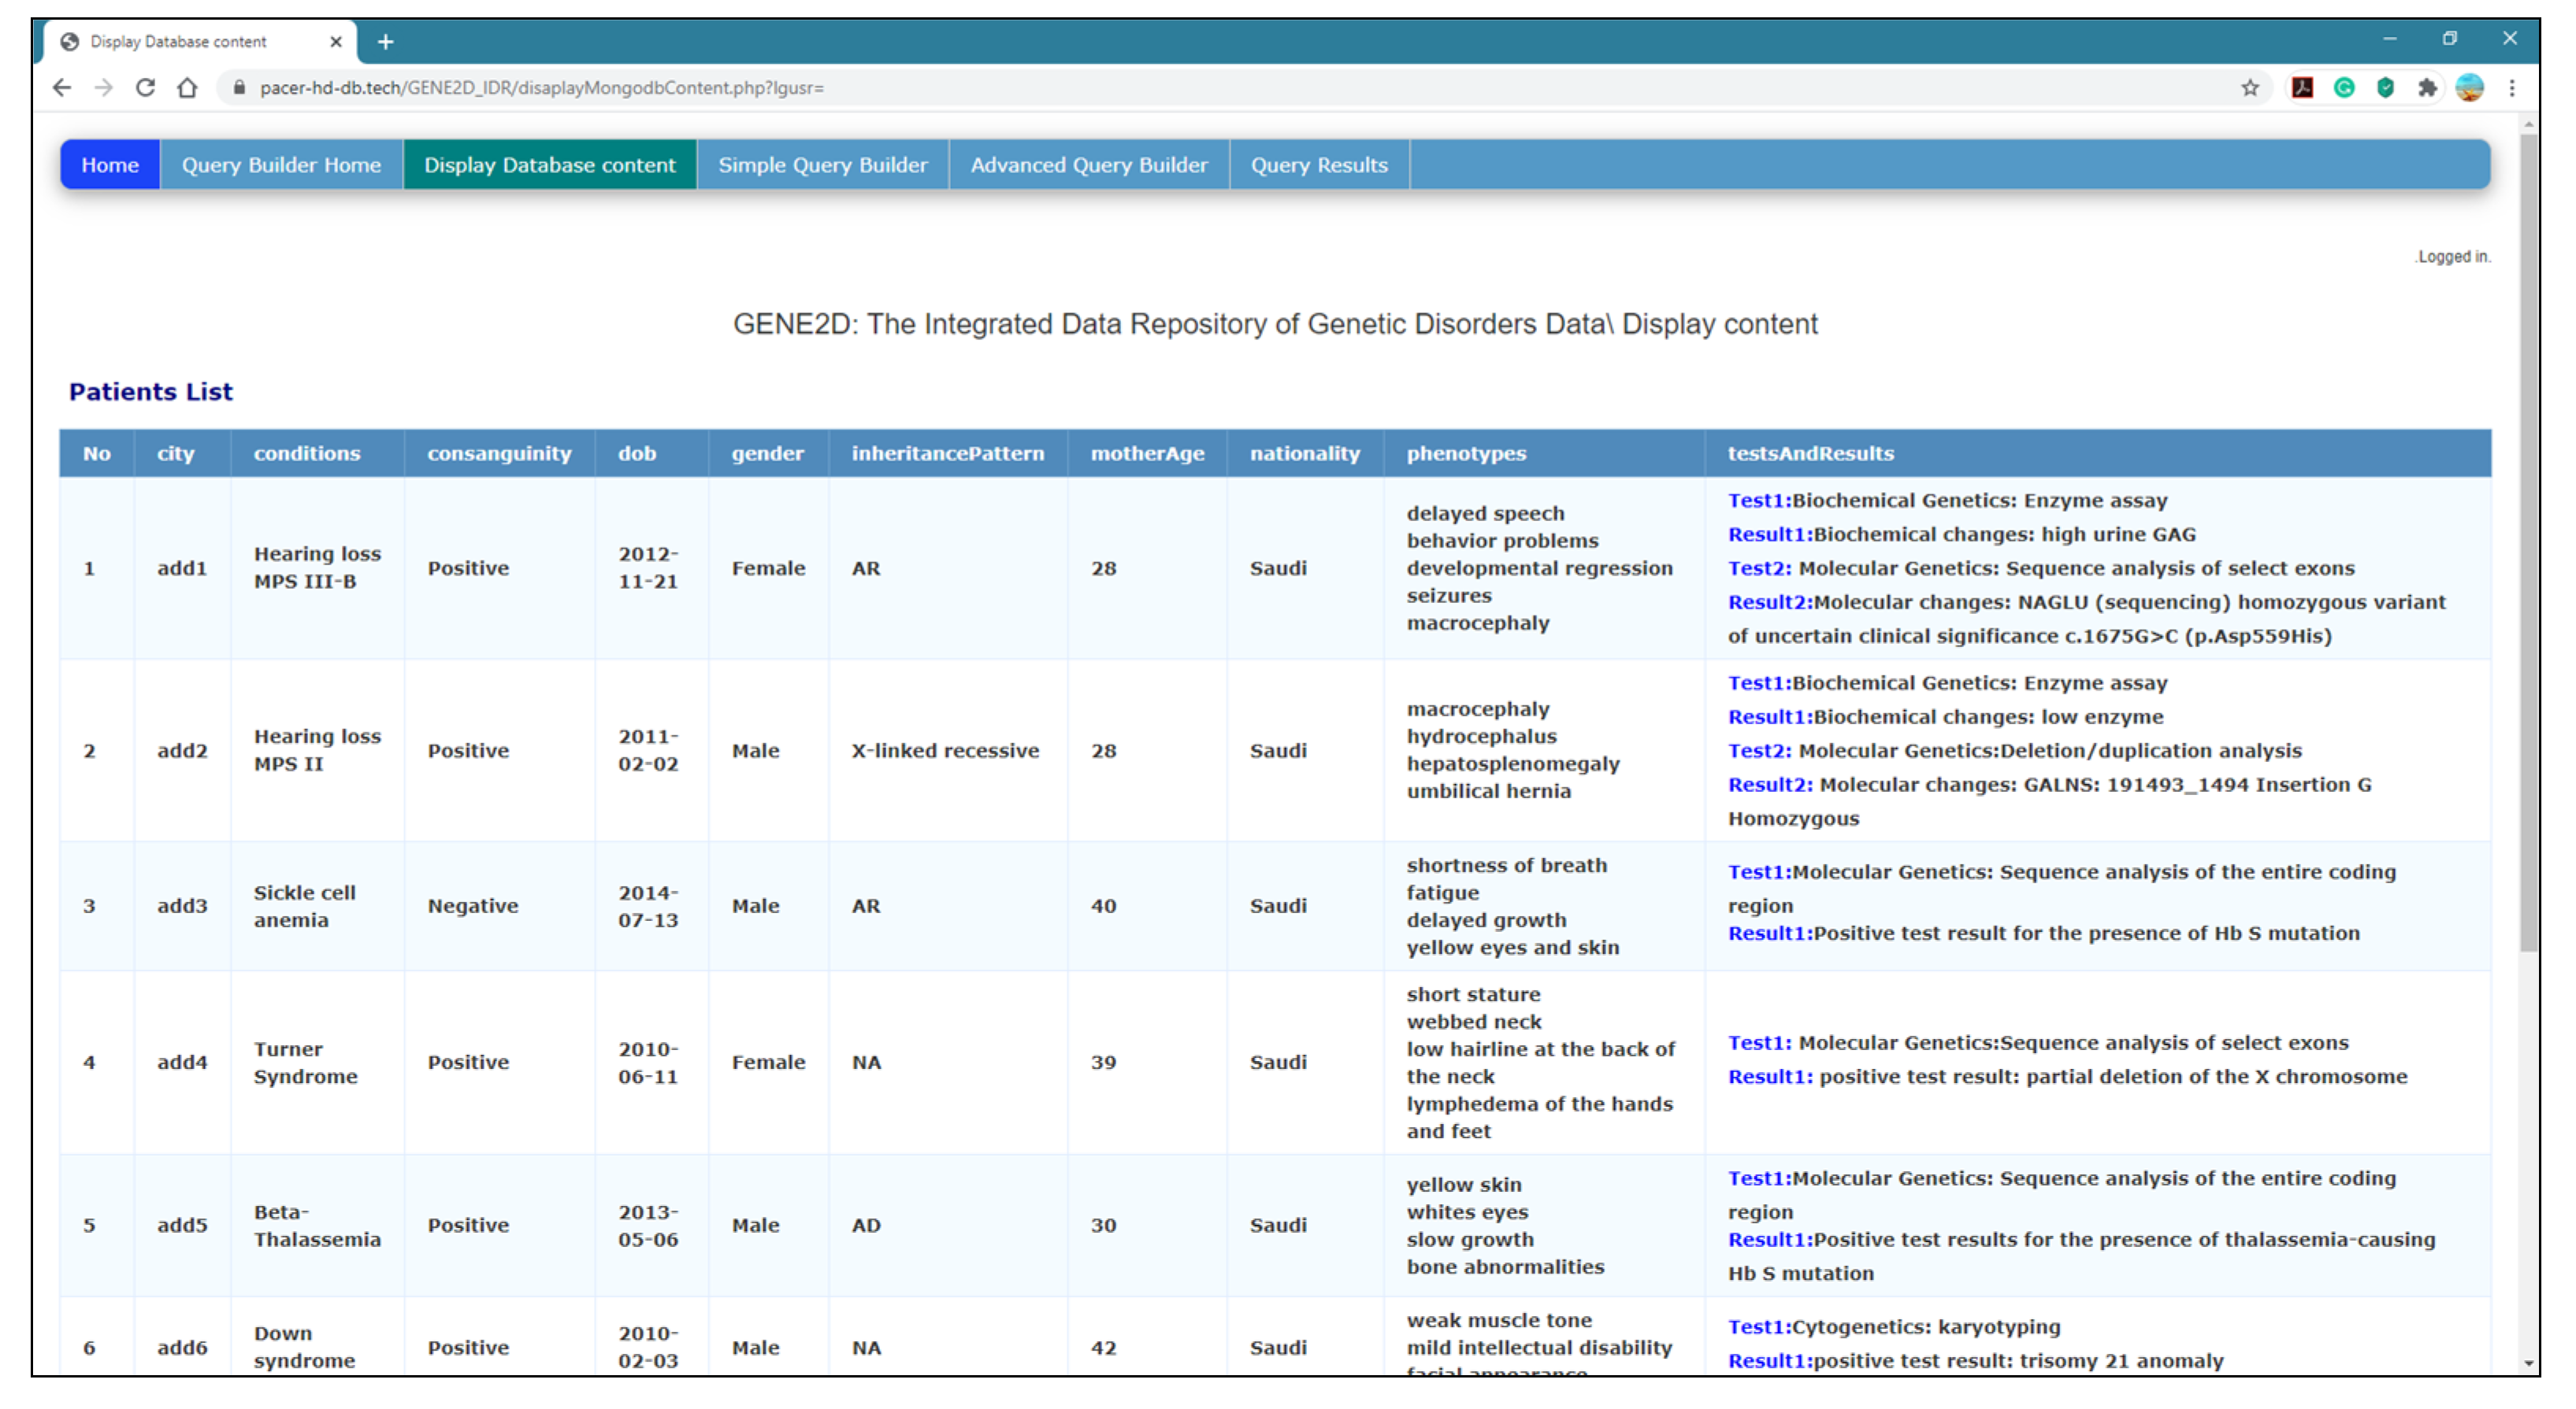The height and width of the screenshot is (1409, 2576).
Task: Open a new browser tab
Action: click(x=386, y=42)
